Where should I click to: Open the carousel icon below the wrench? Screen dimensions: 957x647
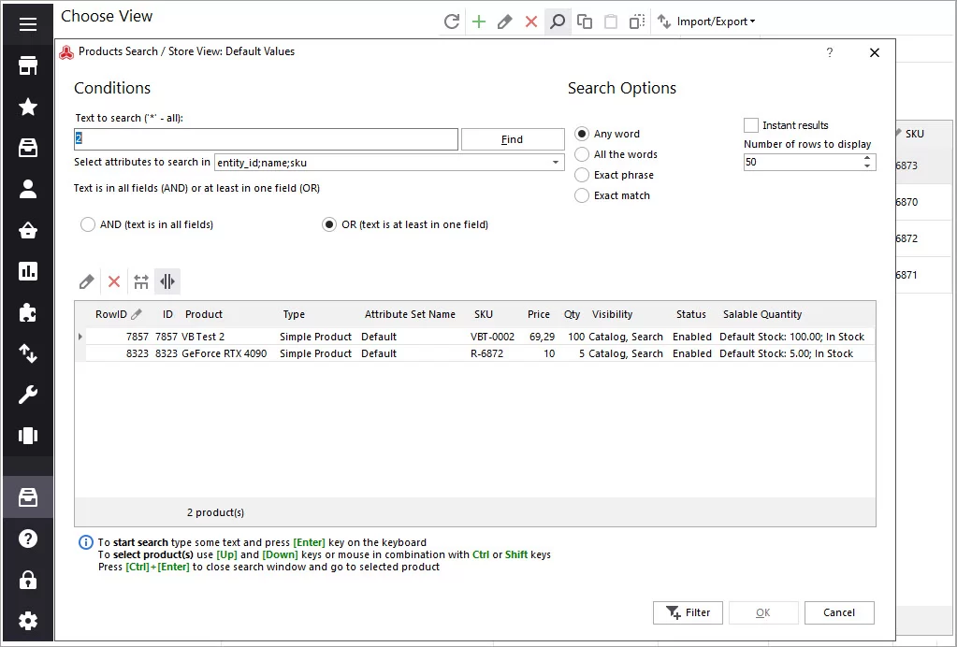pos(27,436)
